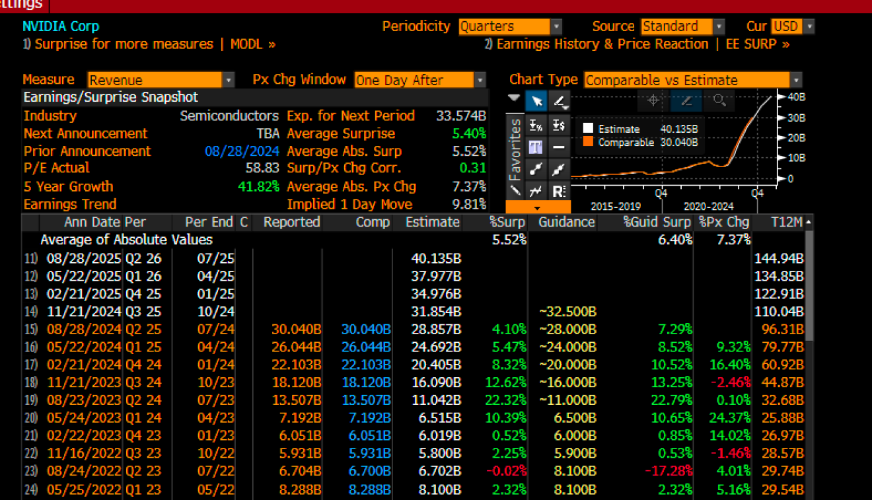The image size is (872, 500).
Task: Select the text annotation T tool
Action: [x=536, y=147]
